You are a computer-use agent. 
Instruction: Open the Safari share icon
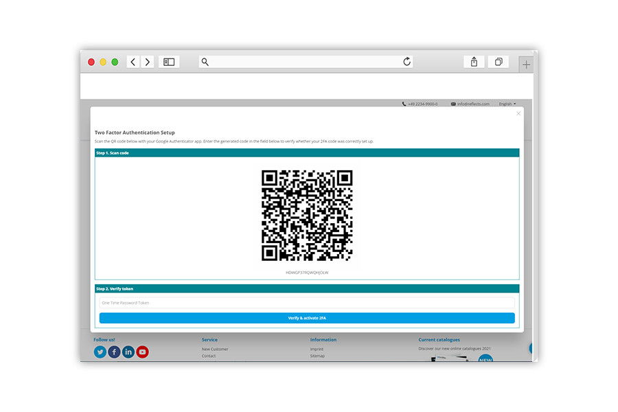pyautogui.click(x=473, y=62)
